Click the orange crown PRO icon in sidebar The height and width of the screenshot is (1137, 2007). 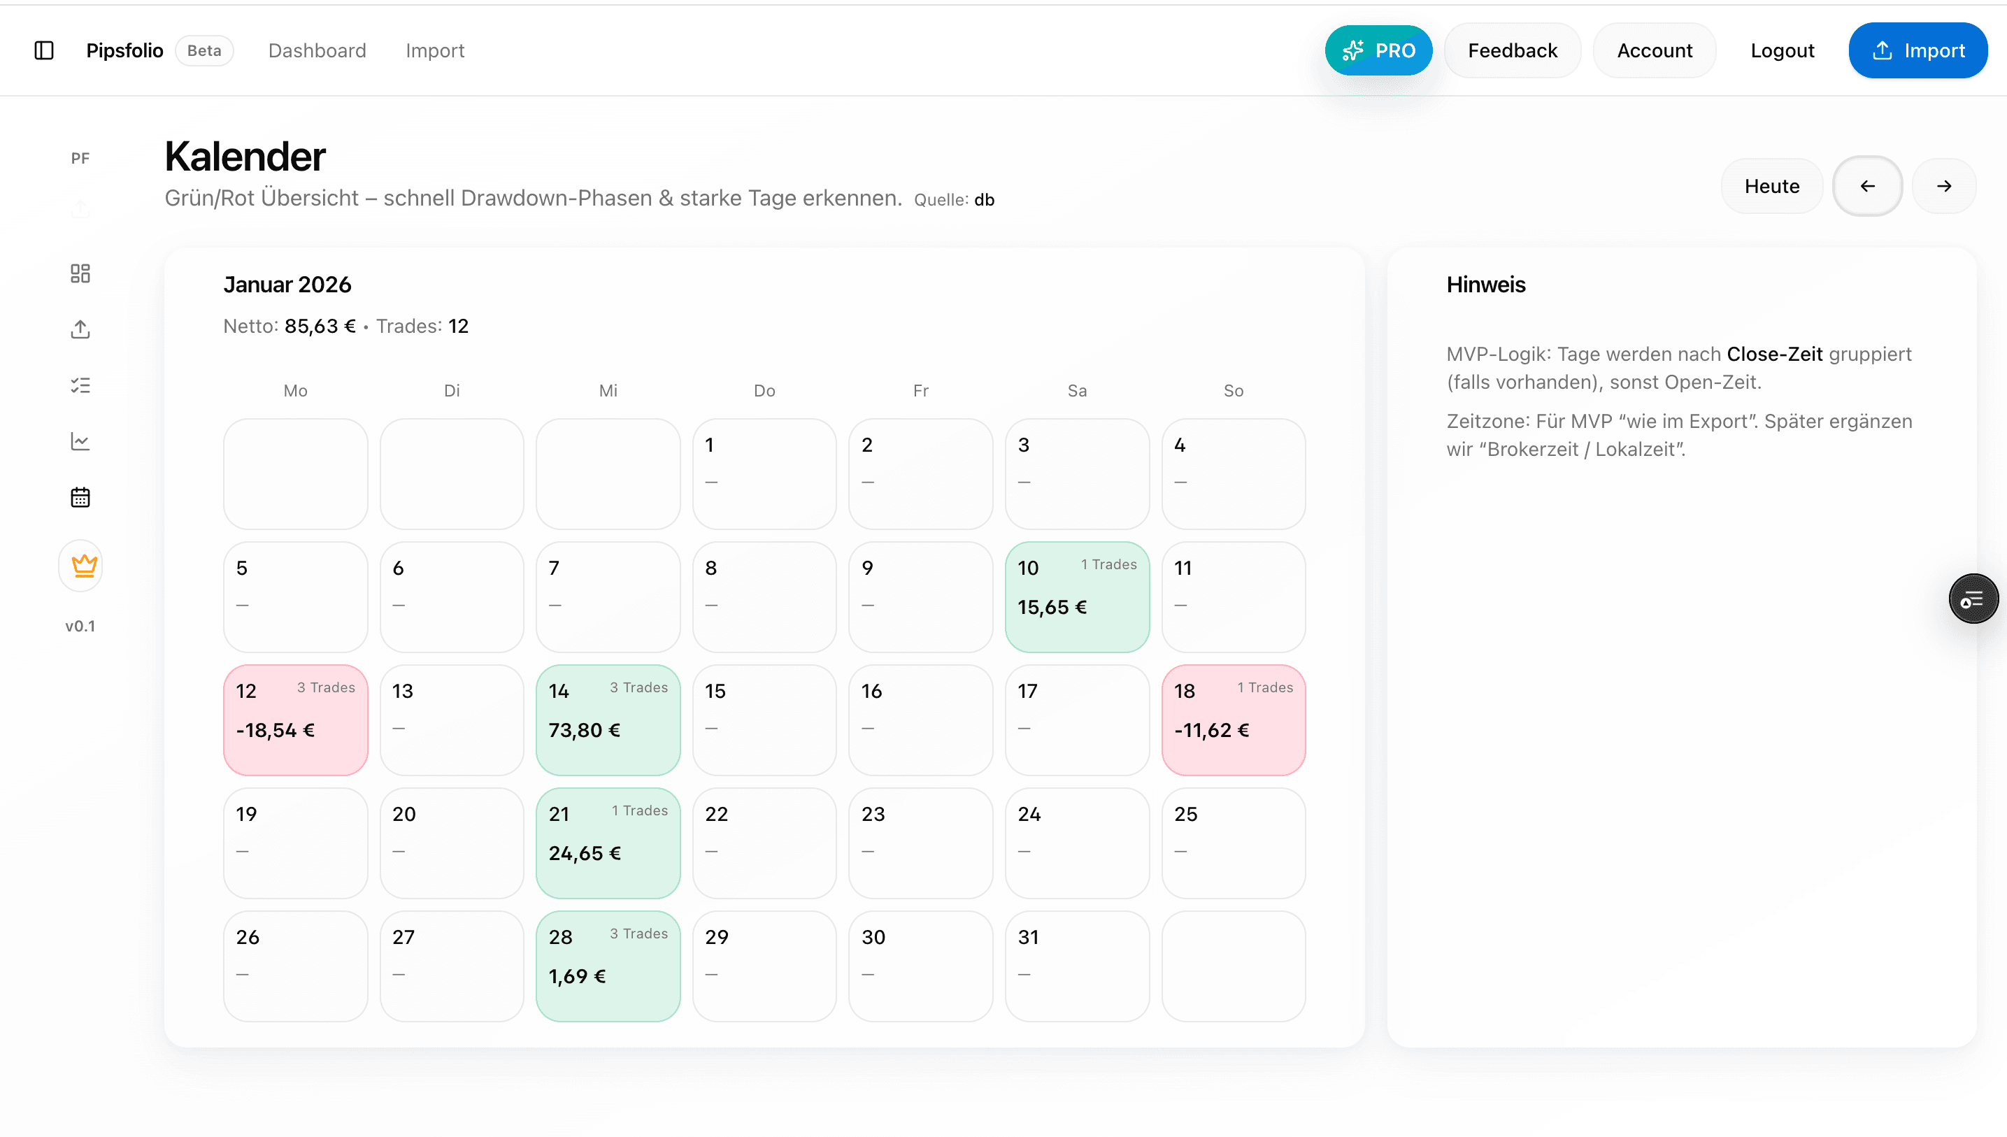(x=80, y=566)
